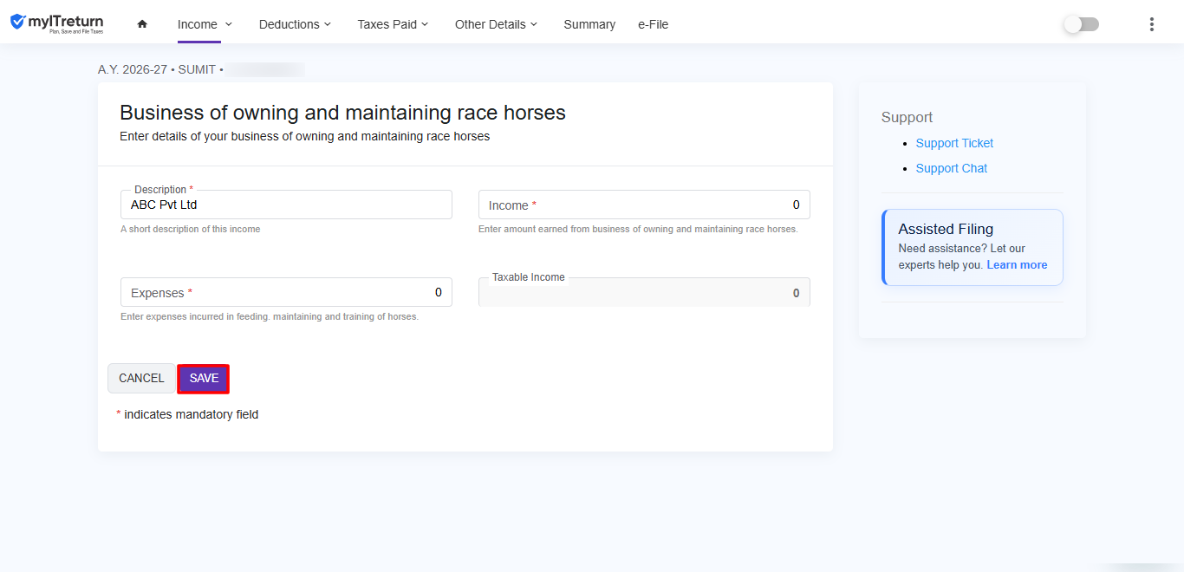Click the 'Support' sidebar heading
The image size is (1184, 572).
[x=907, y=117]
